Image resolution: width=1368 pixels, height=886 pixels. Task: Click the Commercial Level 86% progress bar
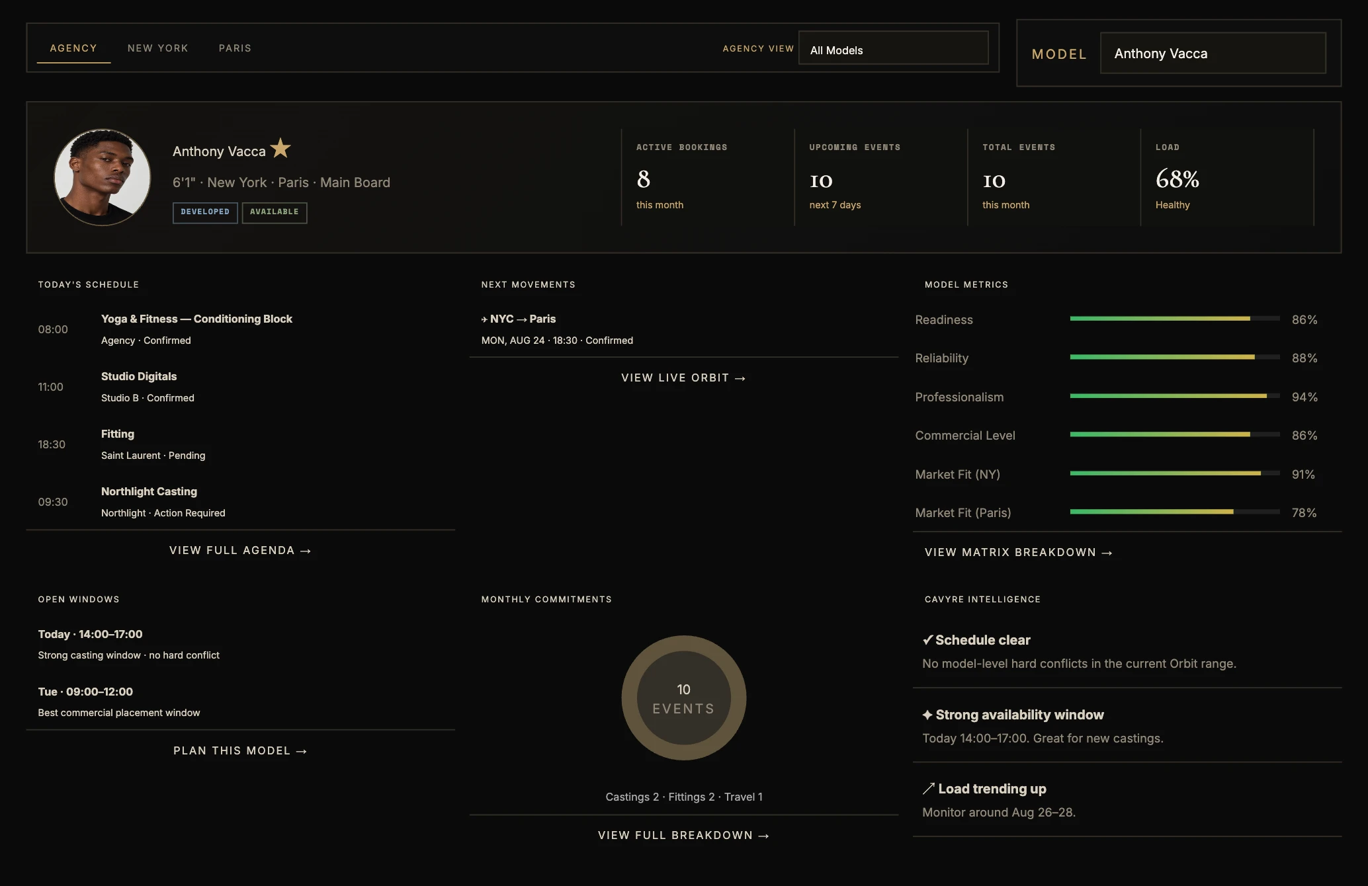coord(1175,434)
